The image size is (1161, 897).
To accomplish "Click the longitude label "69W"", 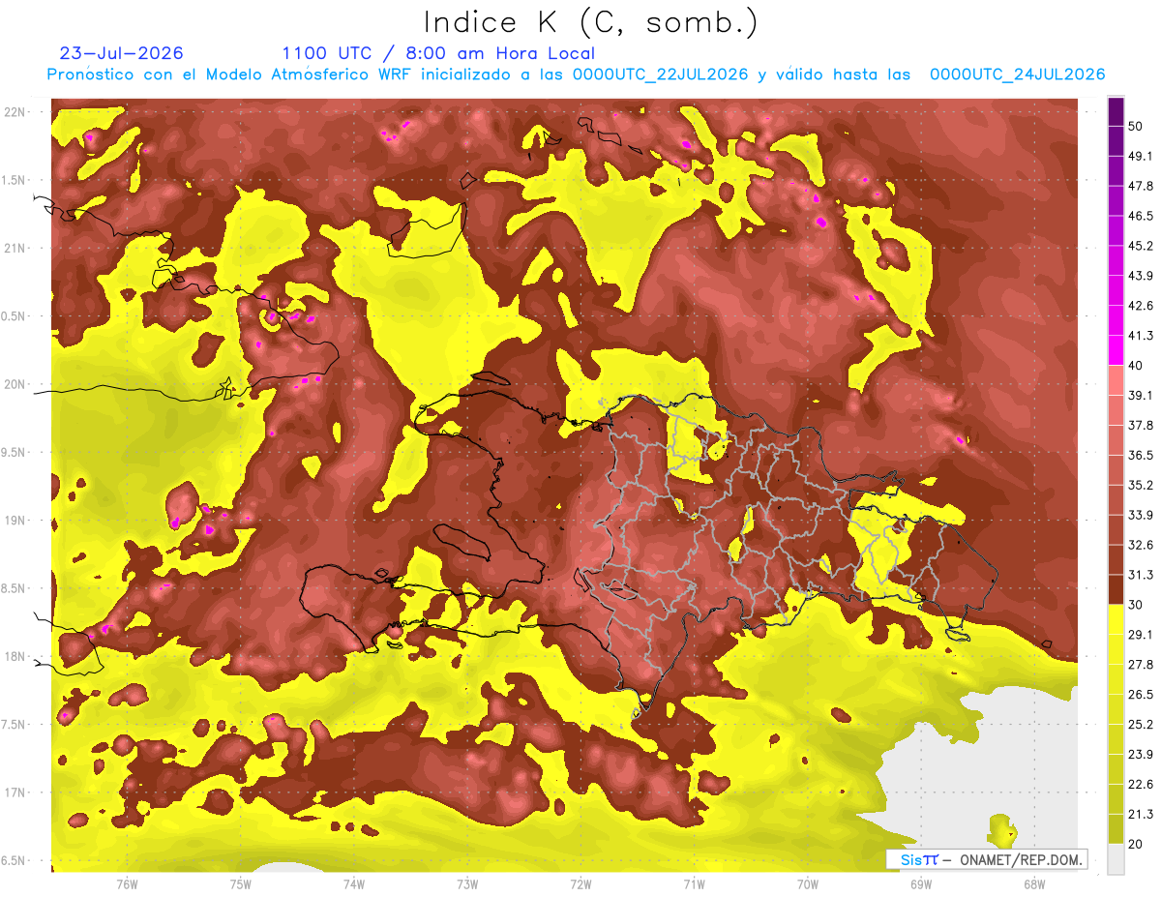I will (x=921, y=883).
